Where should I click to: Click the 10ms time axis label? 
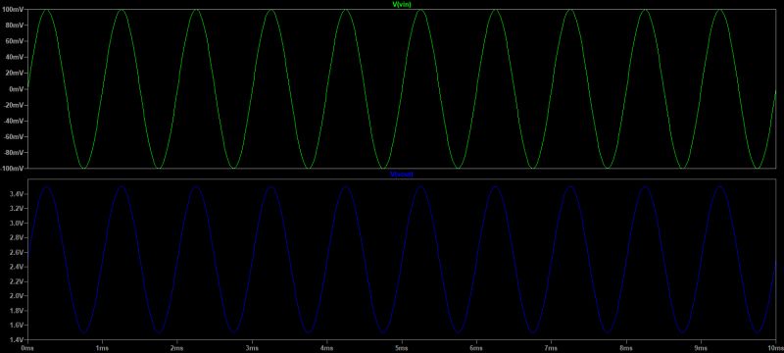pos(775,348)
